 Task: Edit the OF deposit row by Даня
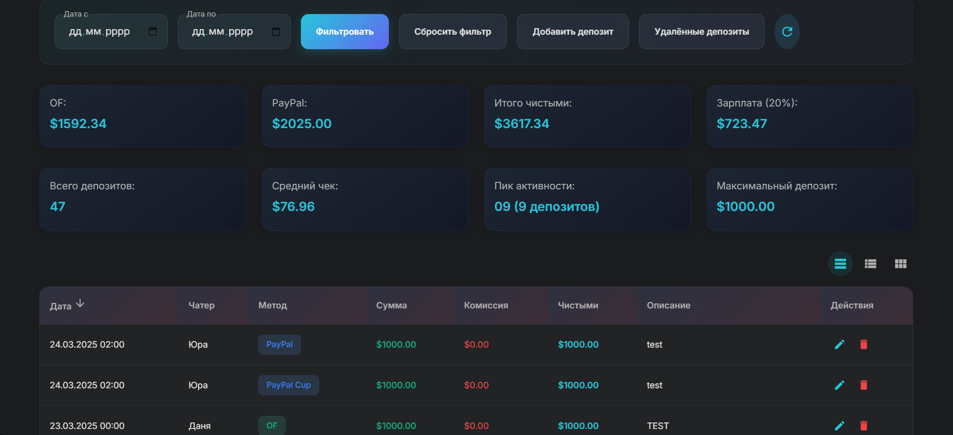click(x=839, y=426)
